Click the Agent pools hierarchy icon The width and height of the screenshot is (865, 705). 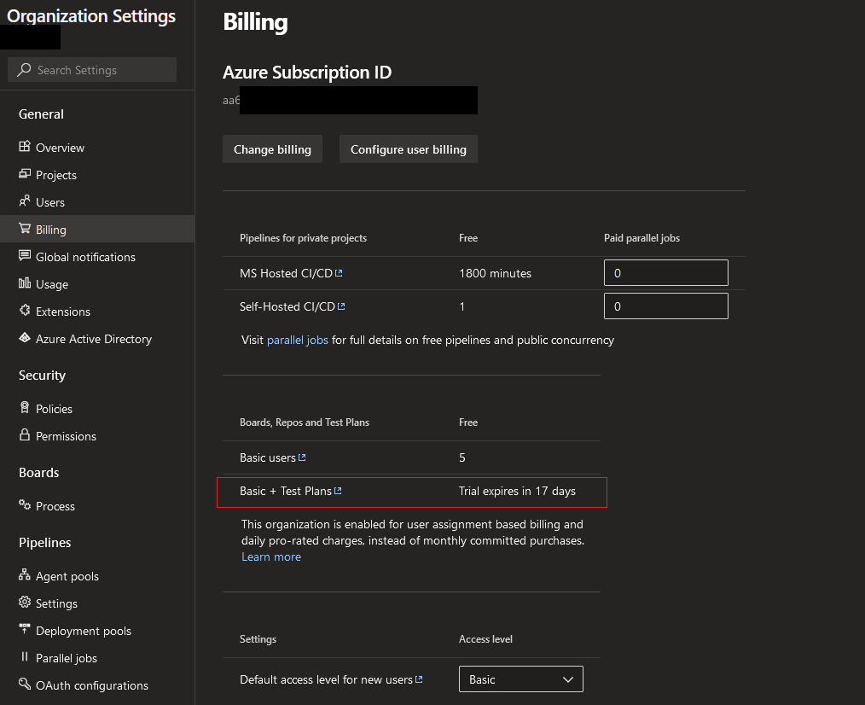coord(24,574)
